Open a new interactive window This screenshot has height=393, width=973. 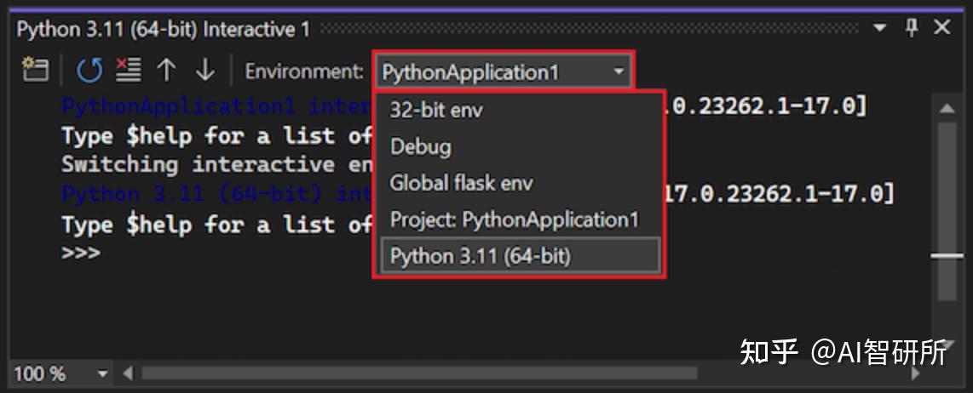click(x=35, y=71)
